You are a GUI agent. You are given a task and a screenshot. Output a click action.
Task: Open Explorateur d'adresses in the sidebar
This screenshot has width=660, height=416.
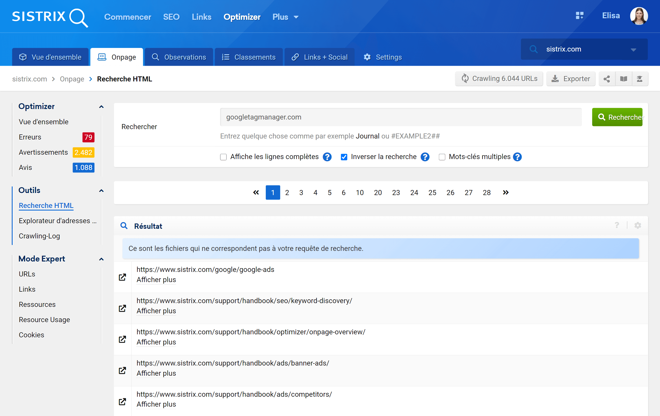tap(58, 221)
